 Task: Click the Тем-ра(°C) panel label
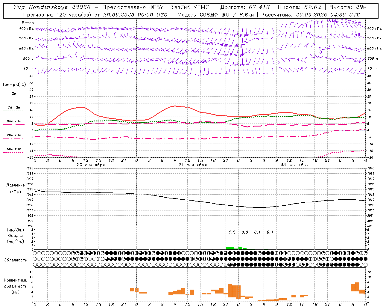point(14,85)
